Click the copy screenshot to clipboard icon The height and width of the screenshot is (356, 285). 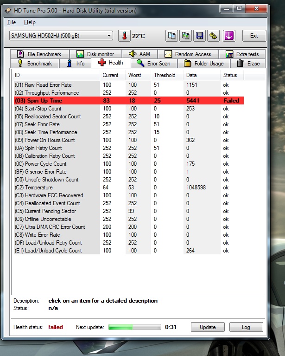pos(185,36)
